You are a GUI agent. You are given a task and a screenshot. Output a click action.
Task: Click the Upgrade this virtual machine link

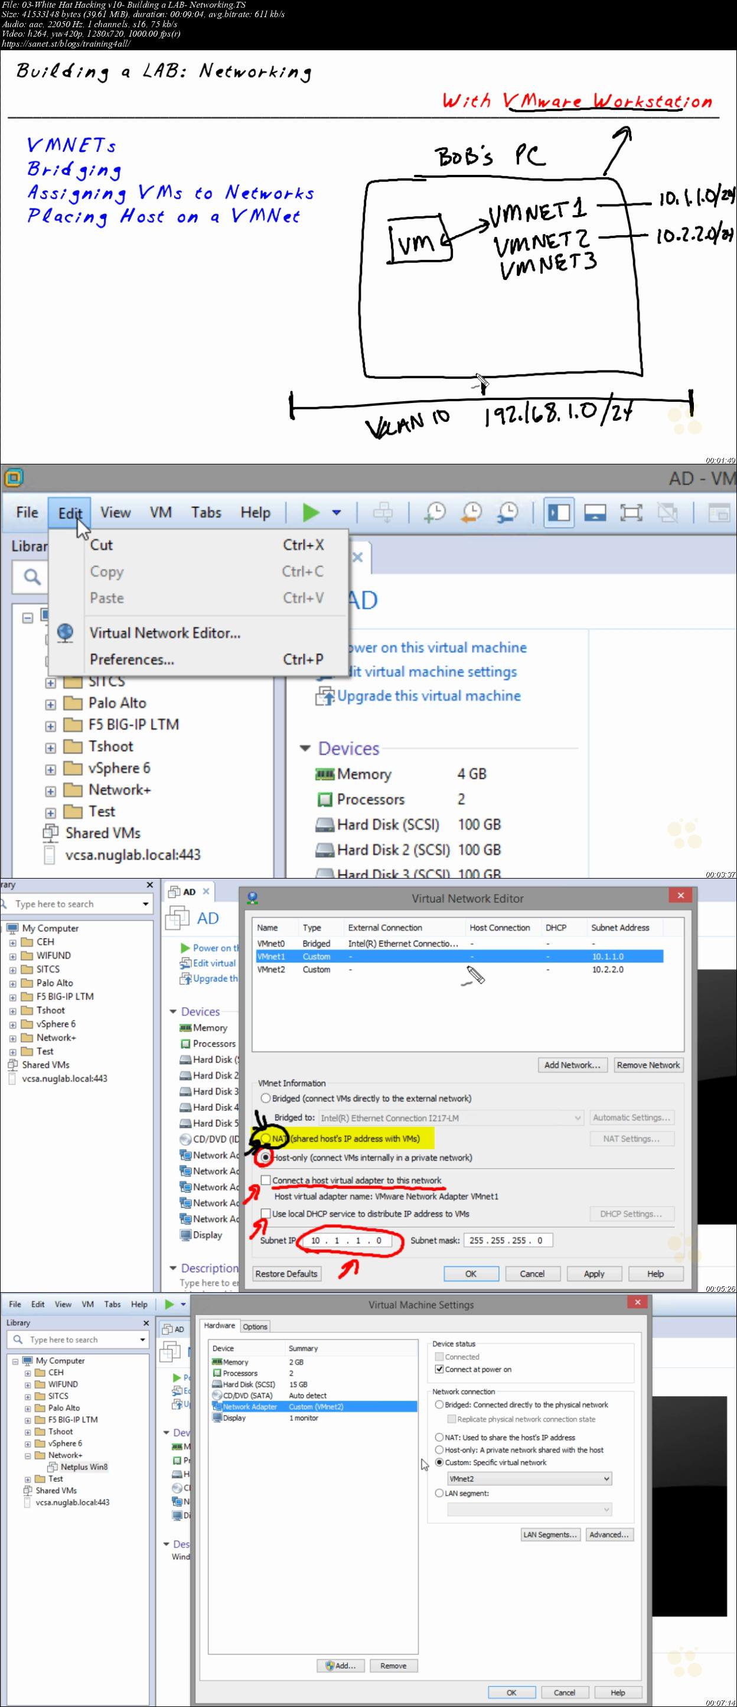pyautogui.click(x=428, y=696)
